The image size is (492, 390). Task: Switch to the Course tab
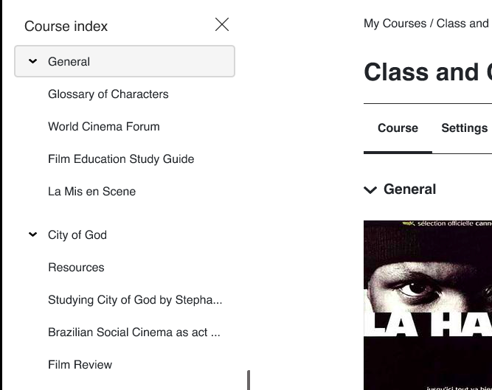pyautogui.click(x=398, y=128)
